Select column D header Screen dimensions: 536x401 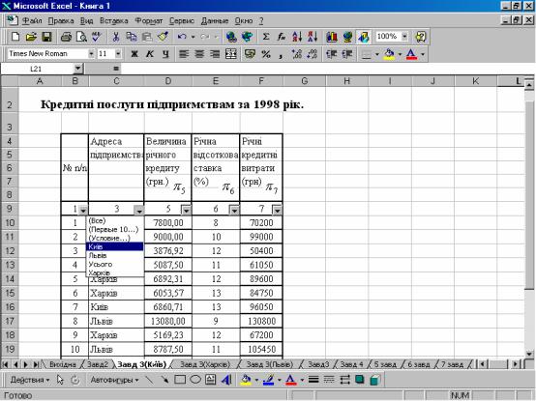click(x=167, y=81)
